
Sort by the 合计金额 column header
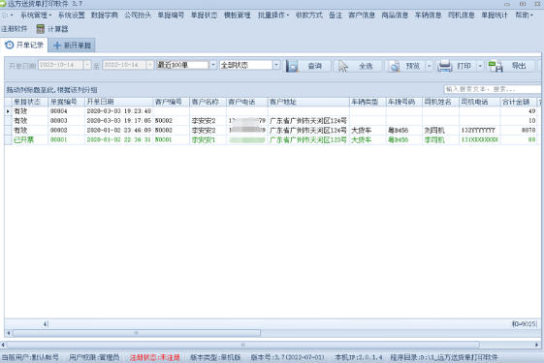(x=519, y=102)
